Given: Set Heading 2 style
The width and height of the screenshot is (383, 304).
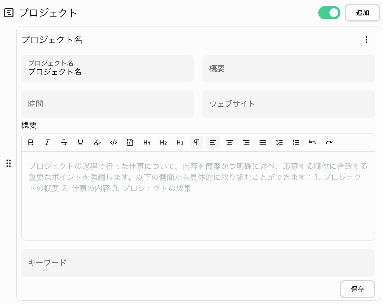Looking at the screenshot, I should 163,142.
